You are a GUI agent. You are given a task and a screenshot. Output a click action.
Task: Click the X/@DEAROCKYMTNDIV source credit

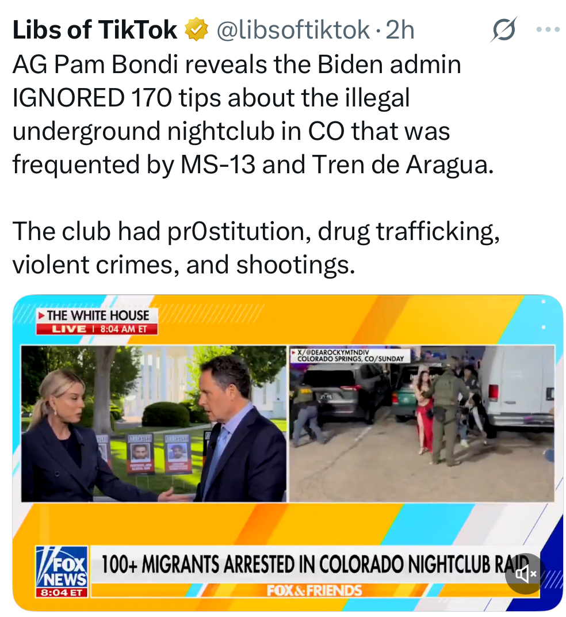350,355
